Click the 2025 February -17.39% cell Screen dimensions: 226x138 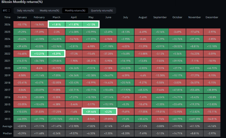[x=39, y=32]
